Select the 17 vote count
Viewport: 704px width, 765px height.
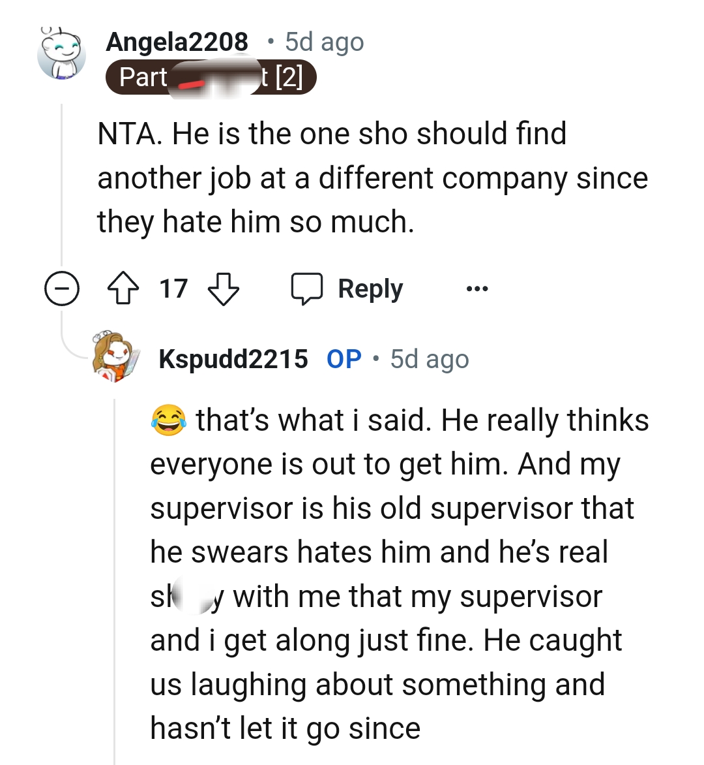point(173,288)
